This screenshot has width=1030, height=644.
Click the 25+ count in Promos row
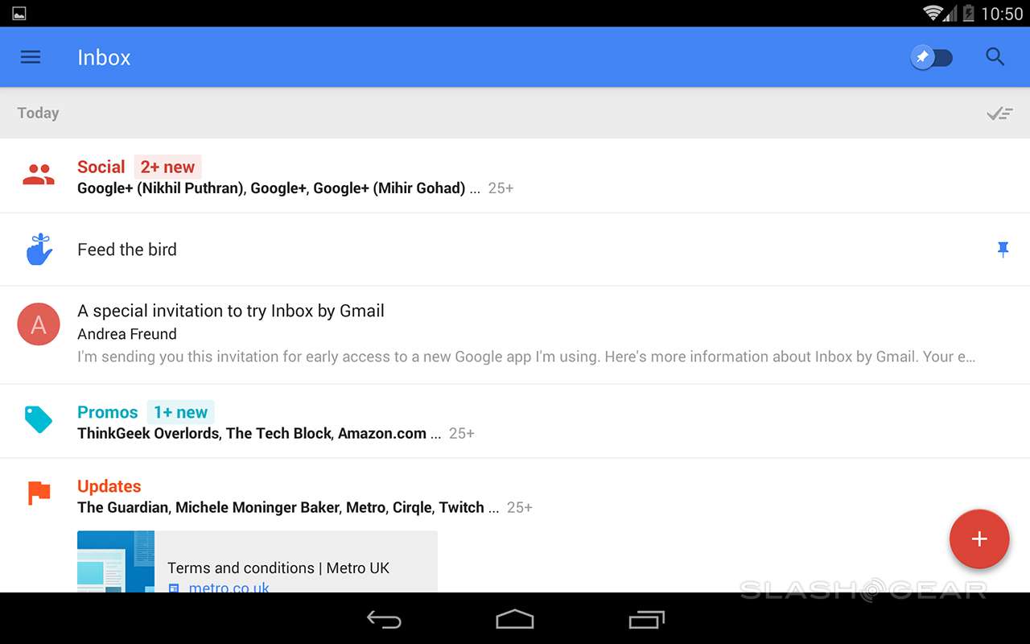(x=462, y=433)
